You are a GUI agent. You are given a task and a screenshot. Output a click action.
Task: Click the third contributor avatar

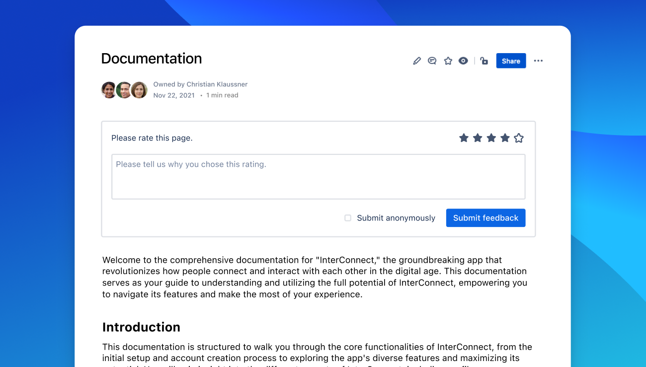(139, 90)
